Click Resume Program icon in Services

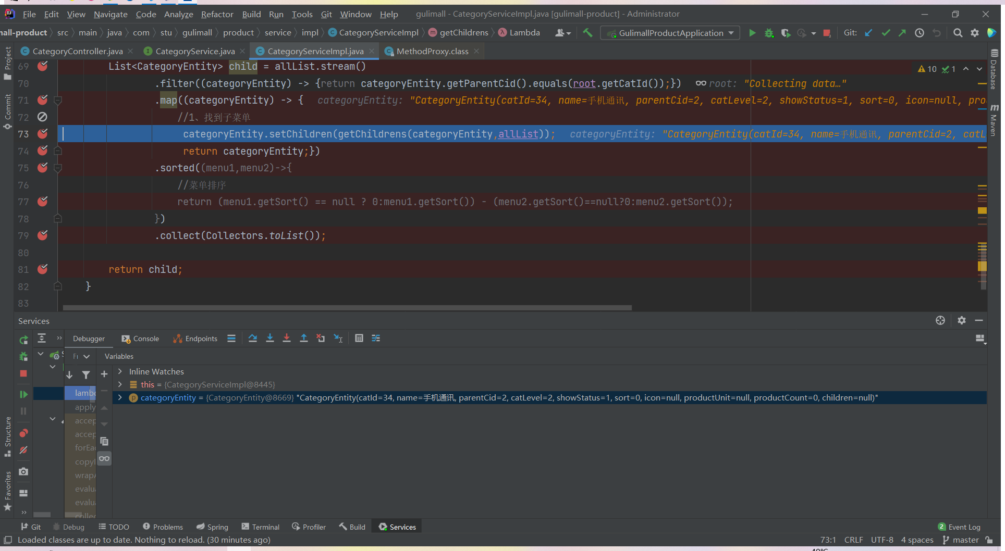pos(23,394)
